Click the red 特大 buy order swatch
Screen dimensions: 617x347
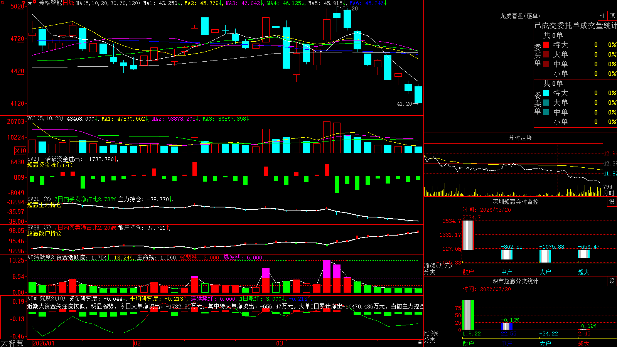546,45
